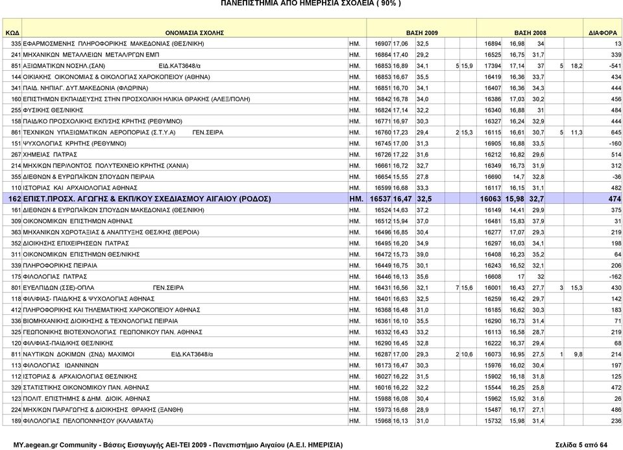Select ΠΛΗΡΟΦΟΡΙΚΗΣ ΚΑΙ ΤΗΛΕΜΑΤΙΚΗΣ ΧΑΡΟΚΟΠΕΙΟΥ name
The height and width of the screenshot is (450, 623).
(x=112, y=310)
